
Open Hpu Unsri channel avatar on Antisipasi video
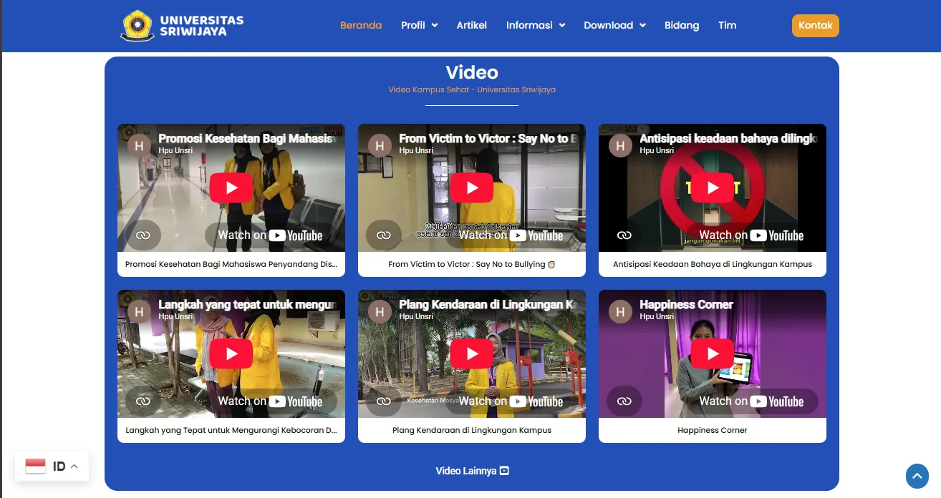[620, 145]
